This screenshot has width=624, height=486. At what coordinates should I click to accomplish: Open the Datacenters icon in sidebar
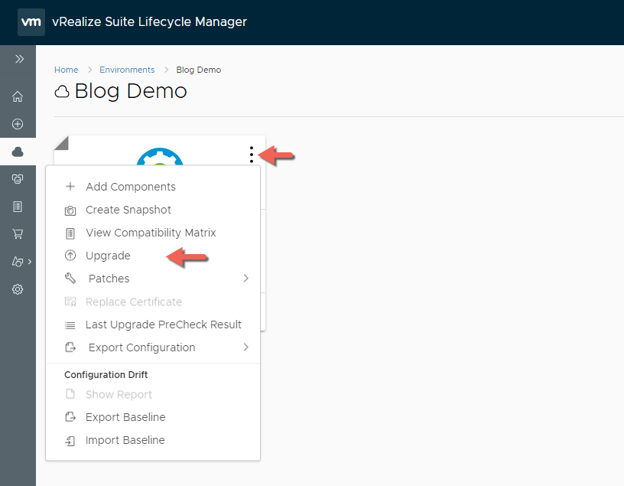[17, 178]
